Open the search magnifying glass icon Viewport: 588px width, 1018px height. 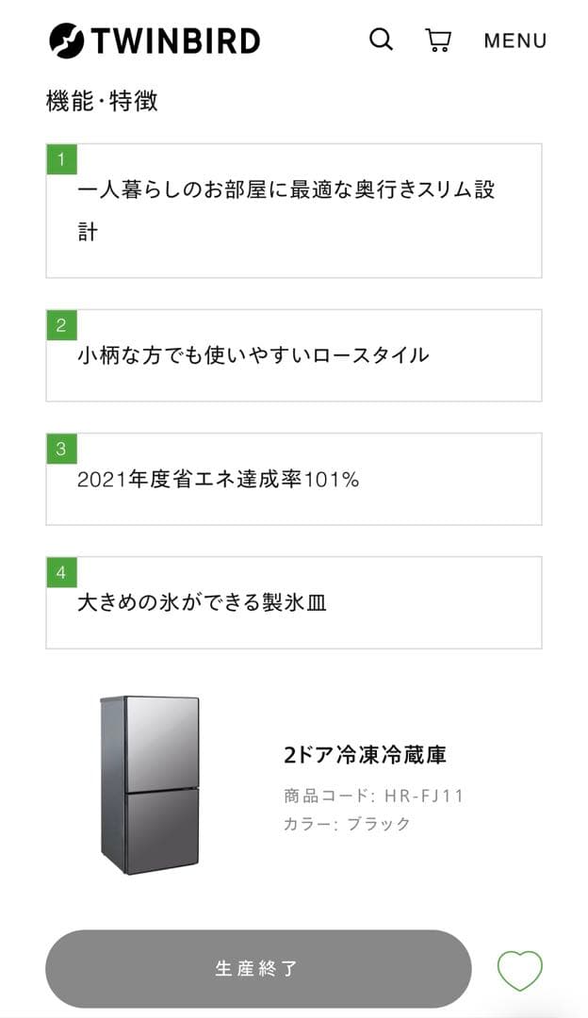click(381, 40)
